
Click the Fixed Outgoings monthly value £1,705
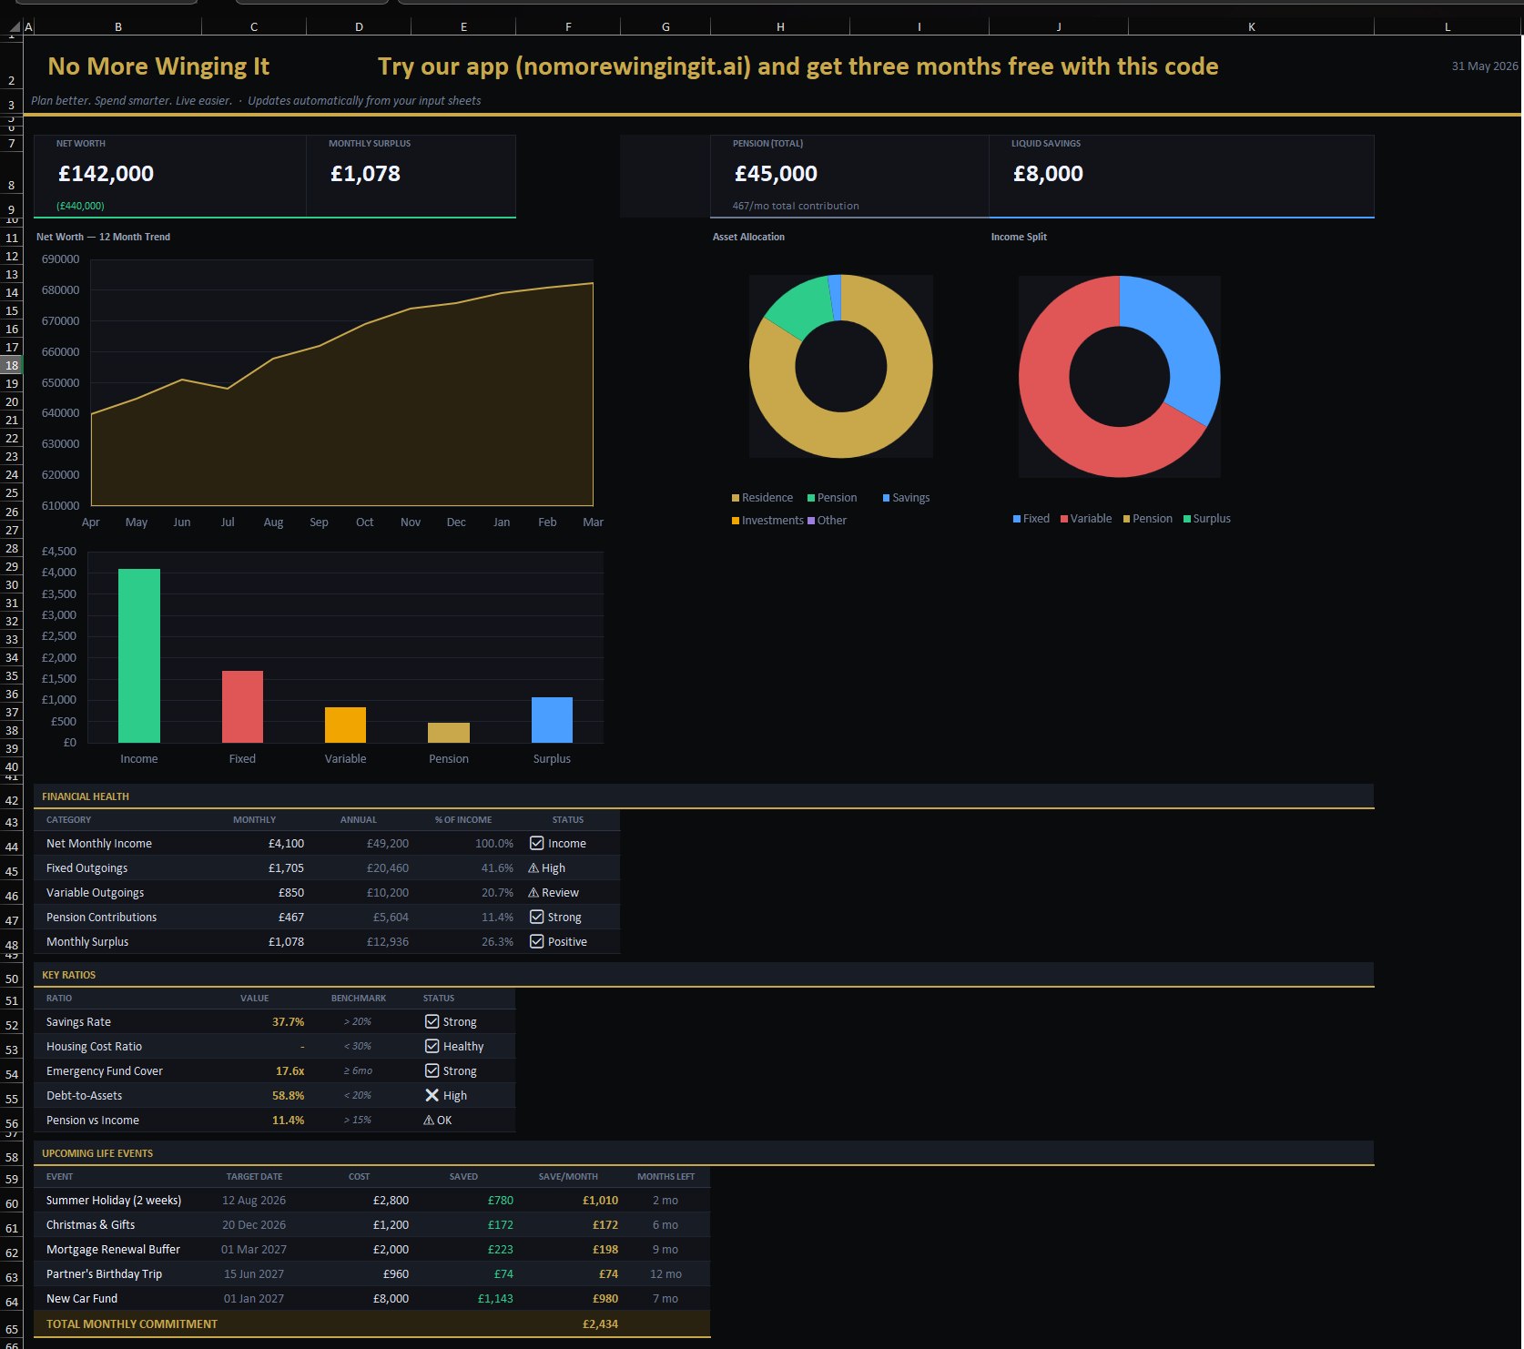pyautogui.click(x=286, y=868)
